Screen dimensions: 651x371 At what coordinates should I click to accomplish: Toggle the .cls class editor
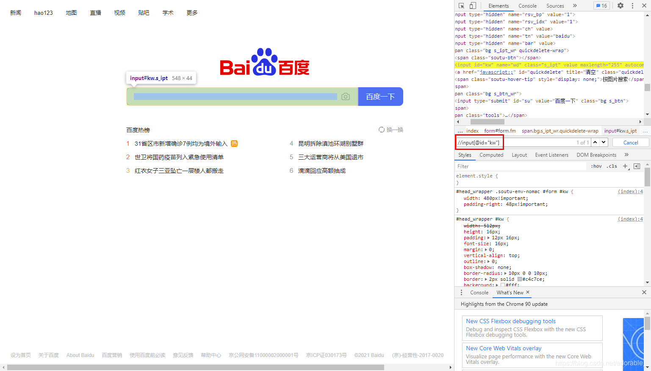coord(611,166)
